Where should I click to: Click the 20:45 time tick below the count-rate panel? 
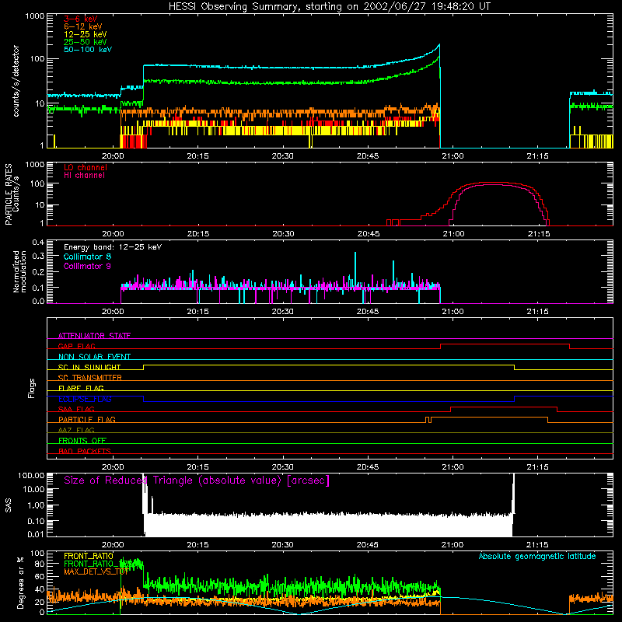point(367,156)
